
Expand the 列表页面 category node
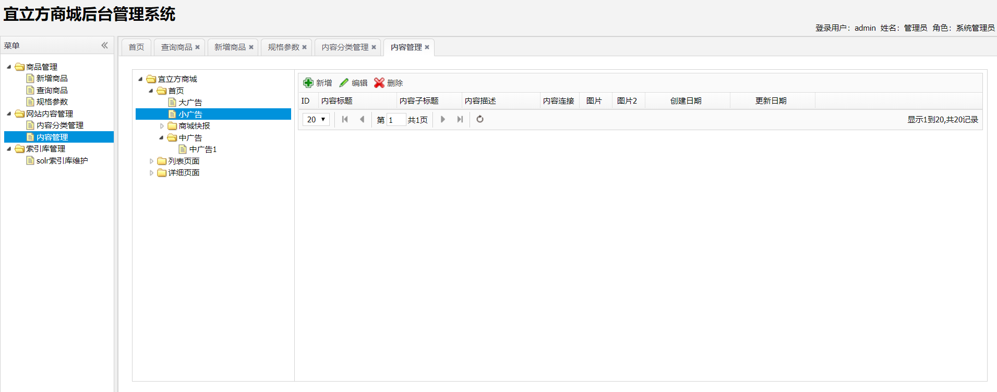pos(151,161)
